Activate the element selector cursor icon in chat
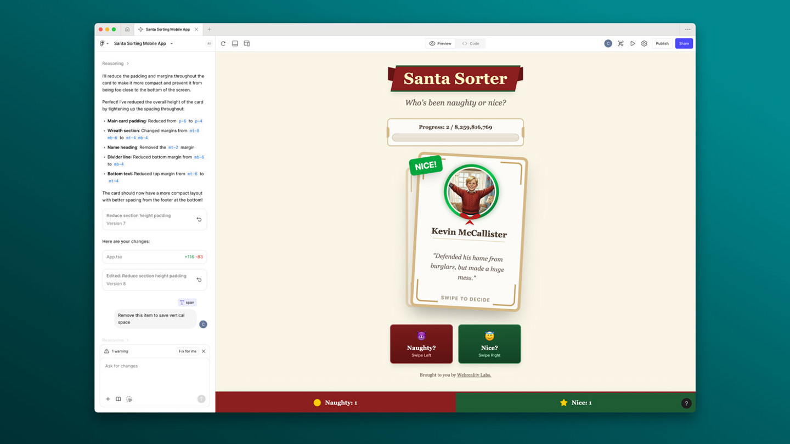 pos(129,399)
